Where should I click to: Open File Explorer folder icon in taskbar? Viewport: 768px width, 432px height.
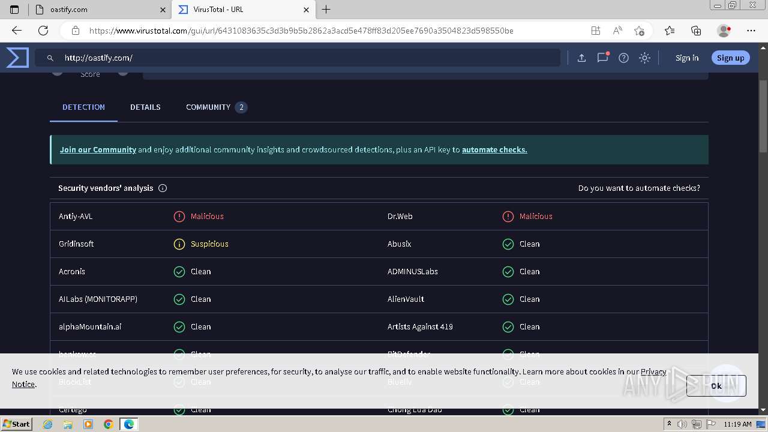click(68, 424)
